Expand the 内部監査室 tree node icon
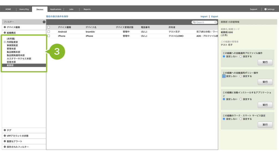279x157 pixels. (5, 42)
